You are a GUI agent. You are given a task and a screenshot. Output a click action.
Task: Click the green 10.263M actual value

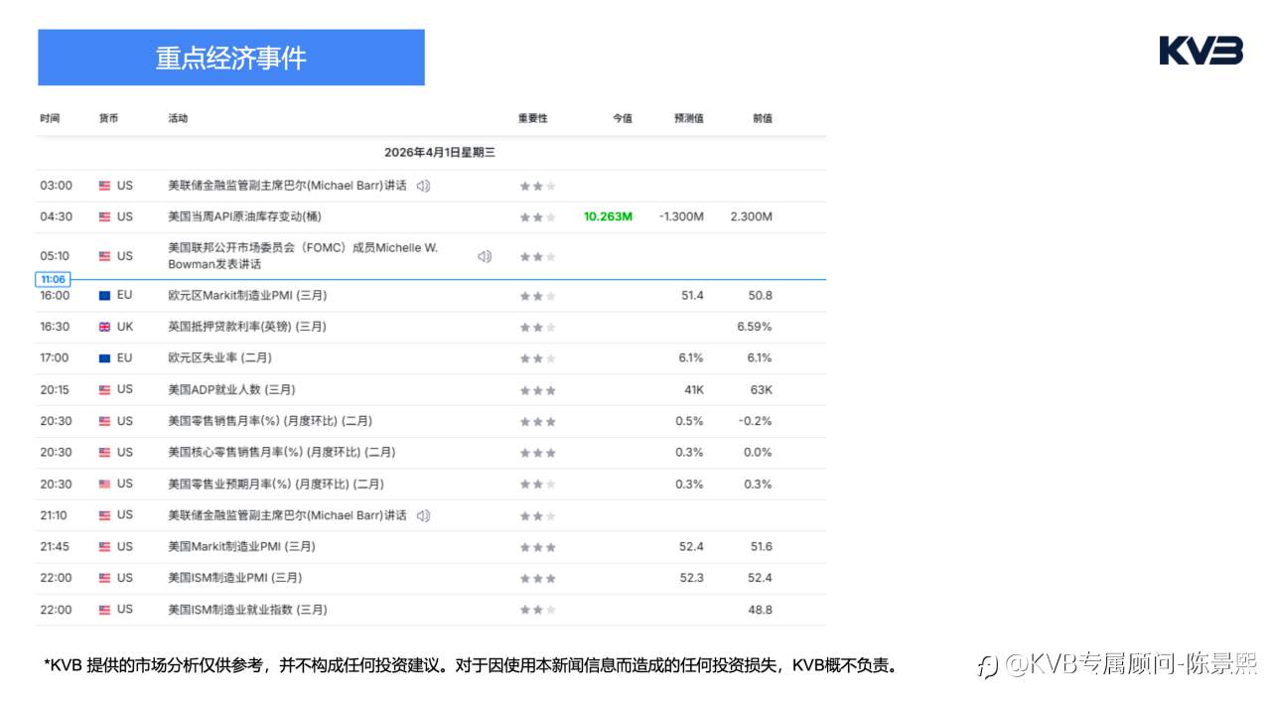pos(608,216)
